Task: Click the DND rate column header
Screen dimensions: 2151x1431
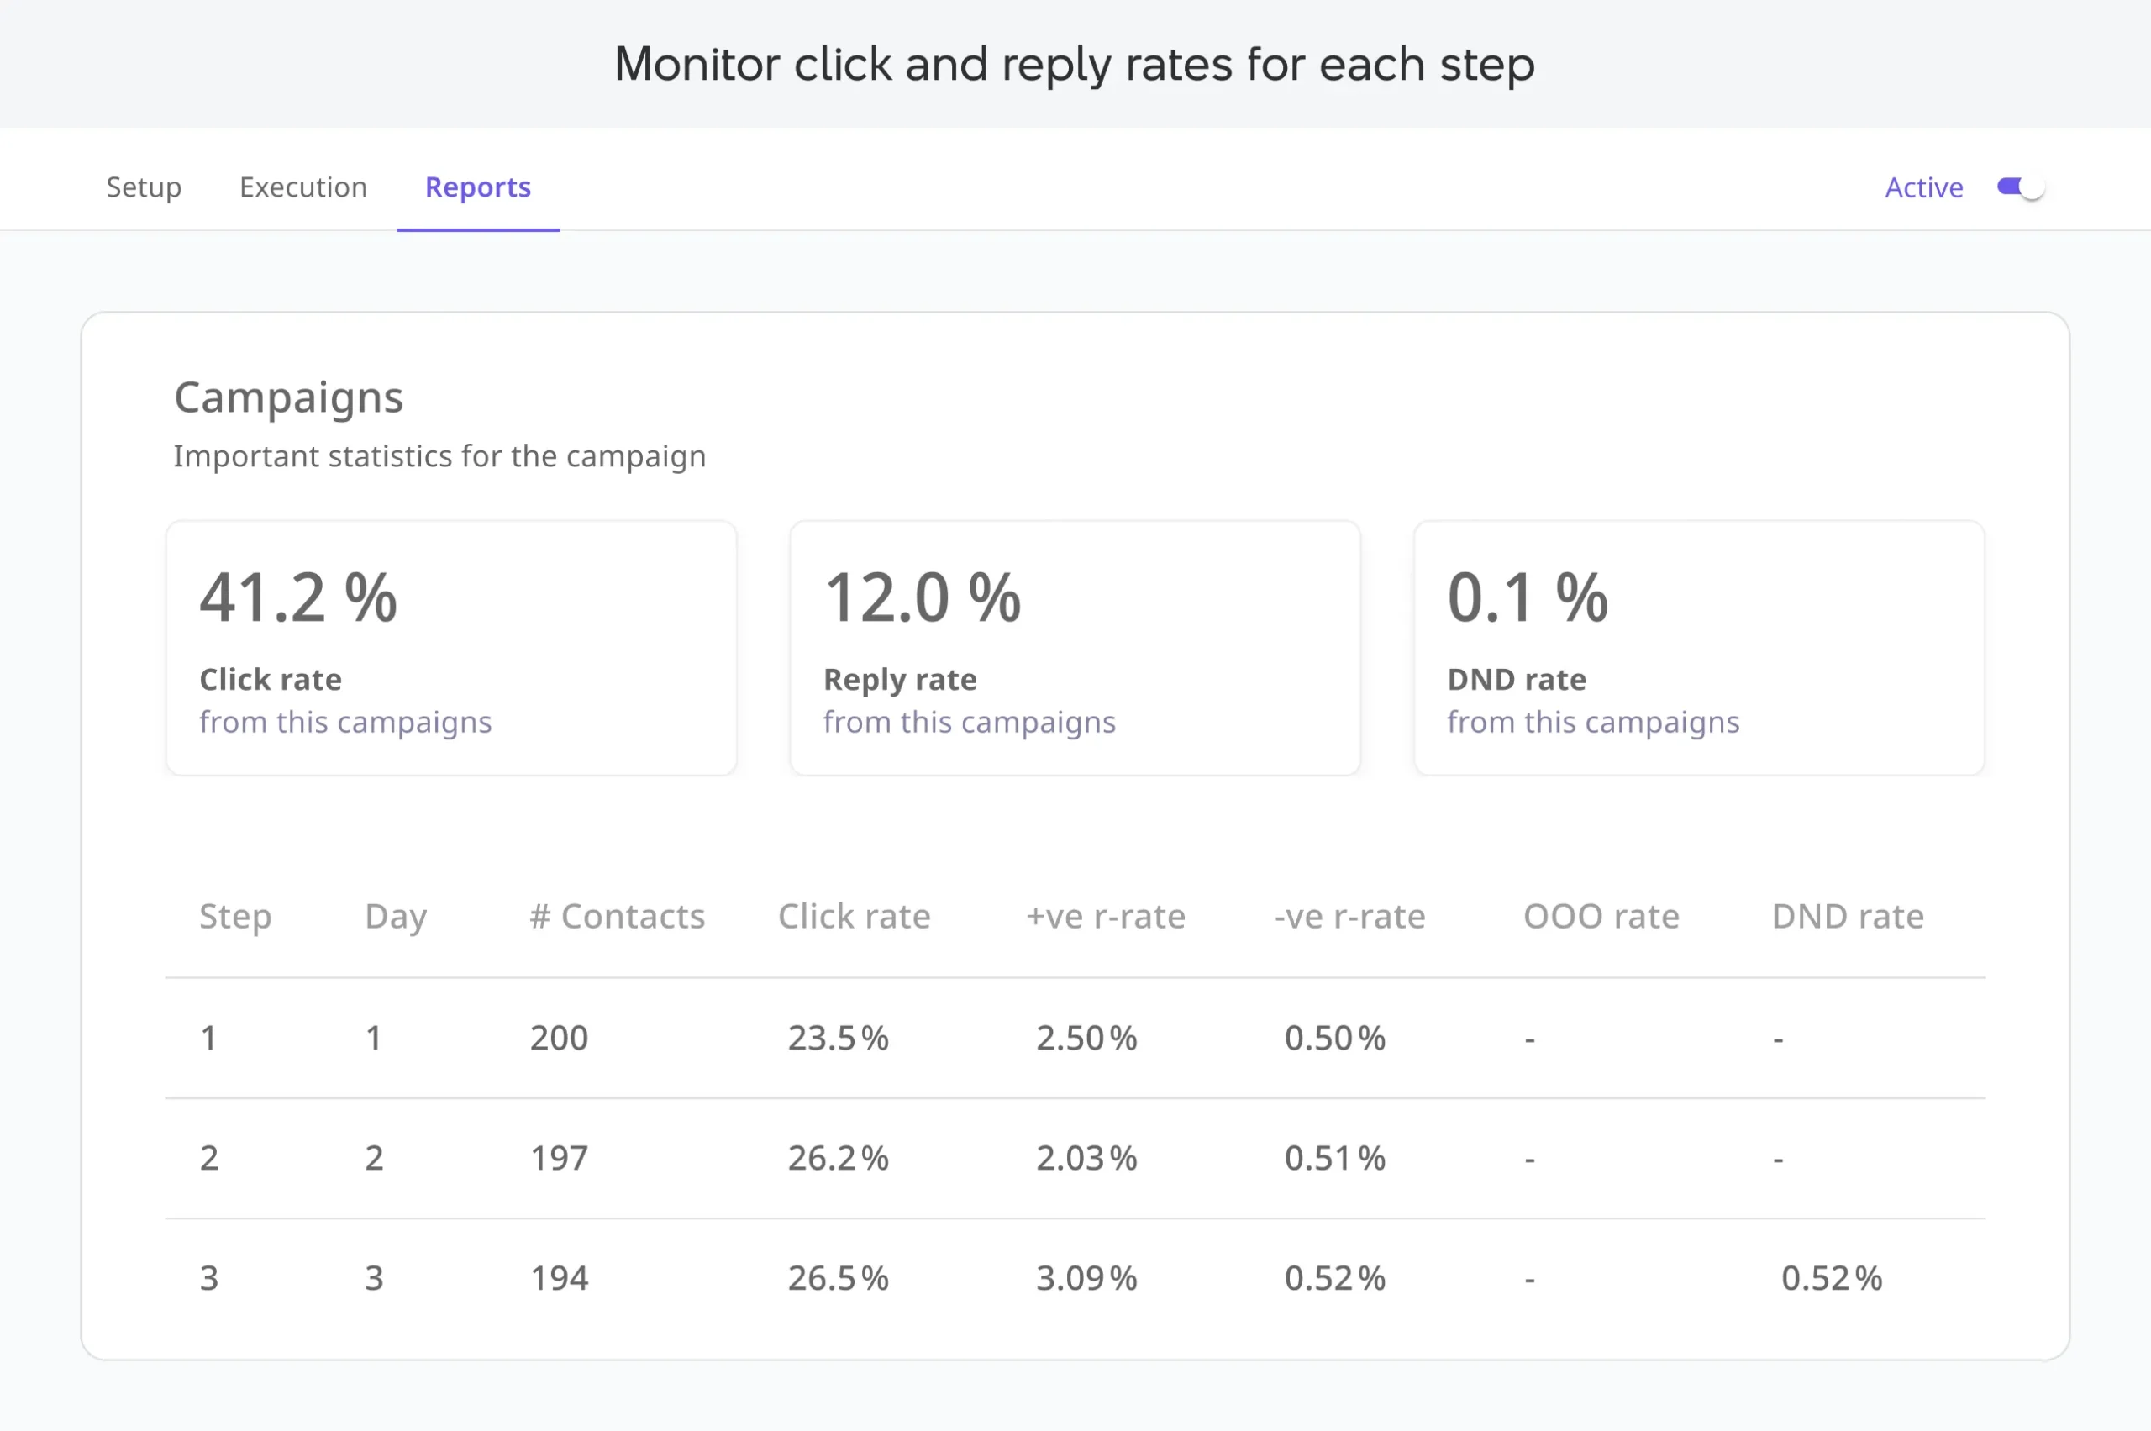Action: point(1848,916)
